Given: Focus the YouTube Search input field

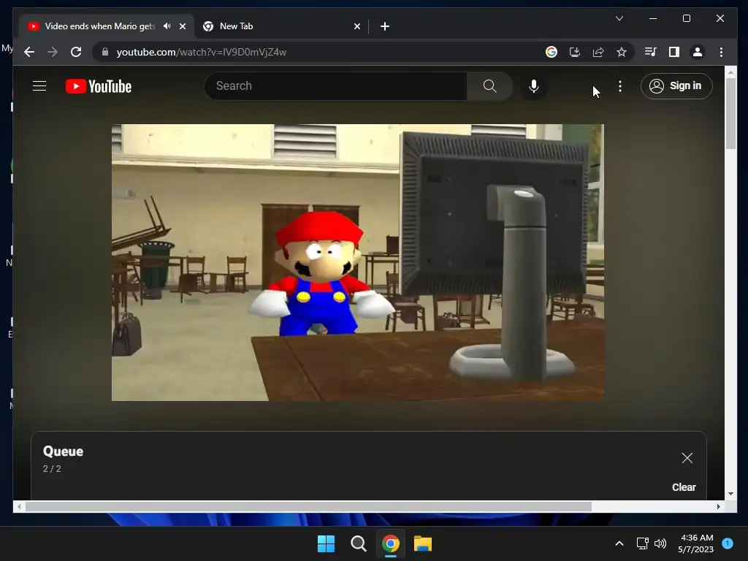Looking at the screenshot, I should coord(336,86).
